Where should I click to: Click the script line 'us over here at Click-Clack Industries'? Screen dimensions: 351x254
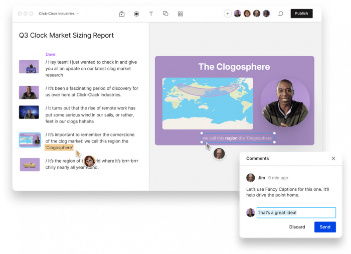(x=83, y=95)
